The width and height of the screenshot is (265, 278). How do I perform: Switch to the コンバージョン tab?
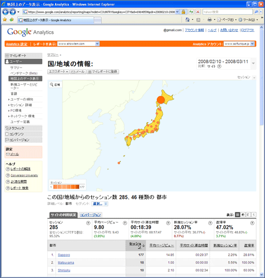point(90,215)
